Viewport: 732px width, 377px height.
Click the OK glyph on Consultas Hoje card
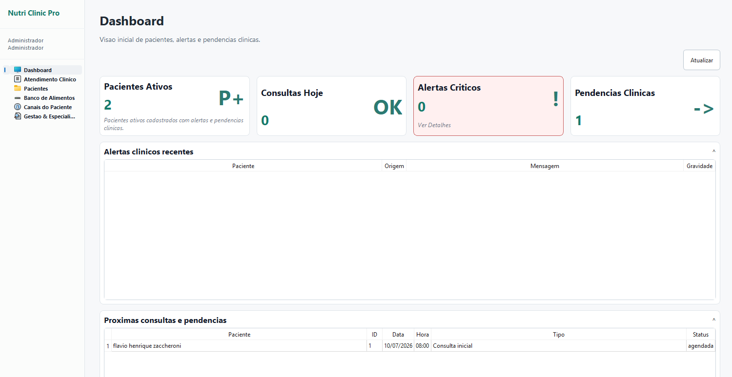coord(388,108)
